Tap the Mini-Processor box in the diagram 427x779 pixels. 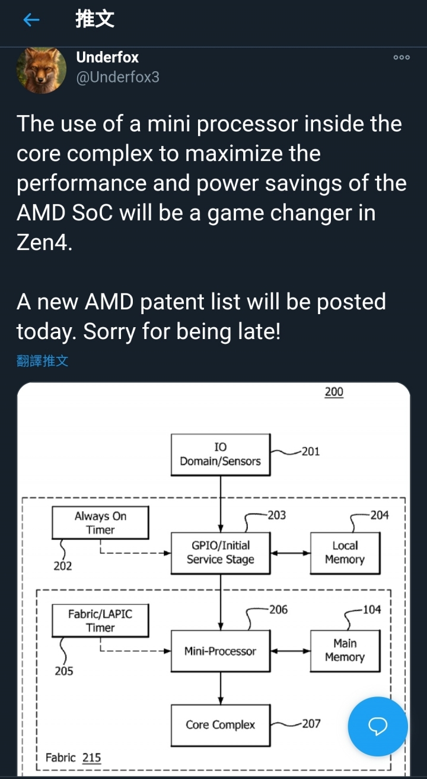pyautogui.click(x=221, y=651)
